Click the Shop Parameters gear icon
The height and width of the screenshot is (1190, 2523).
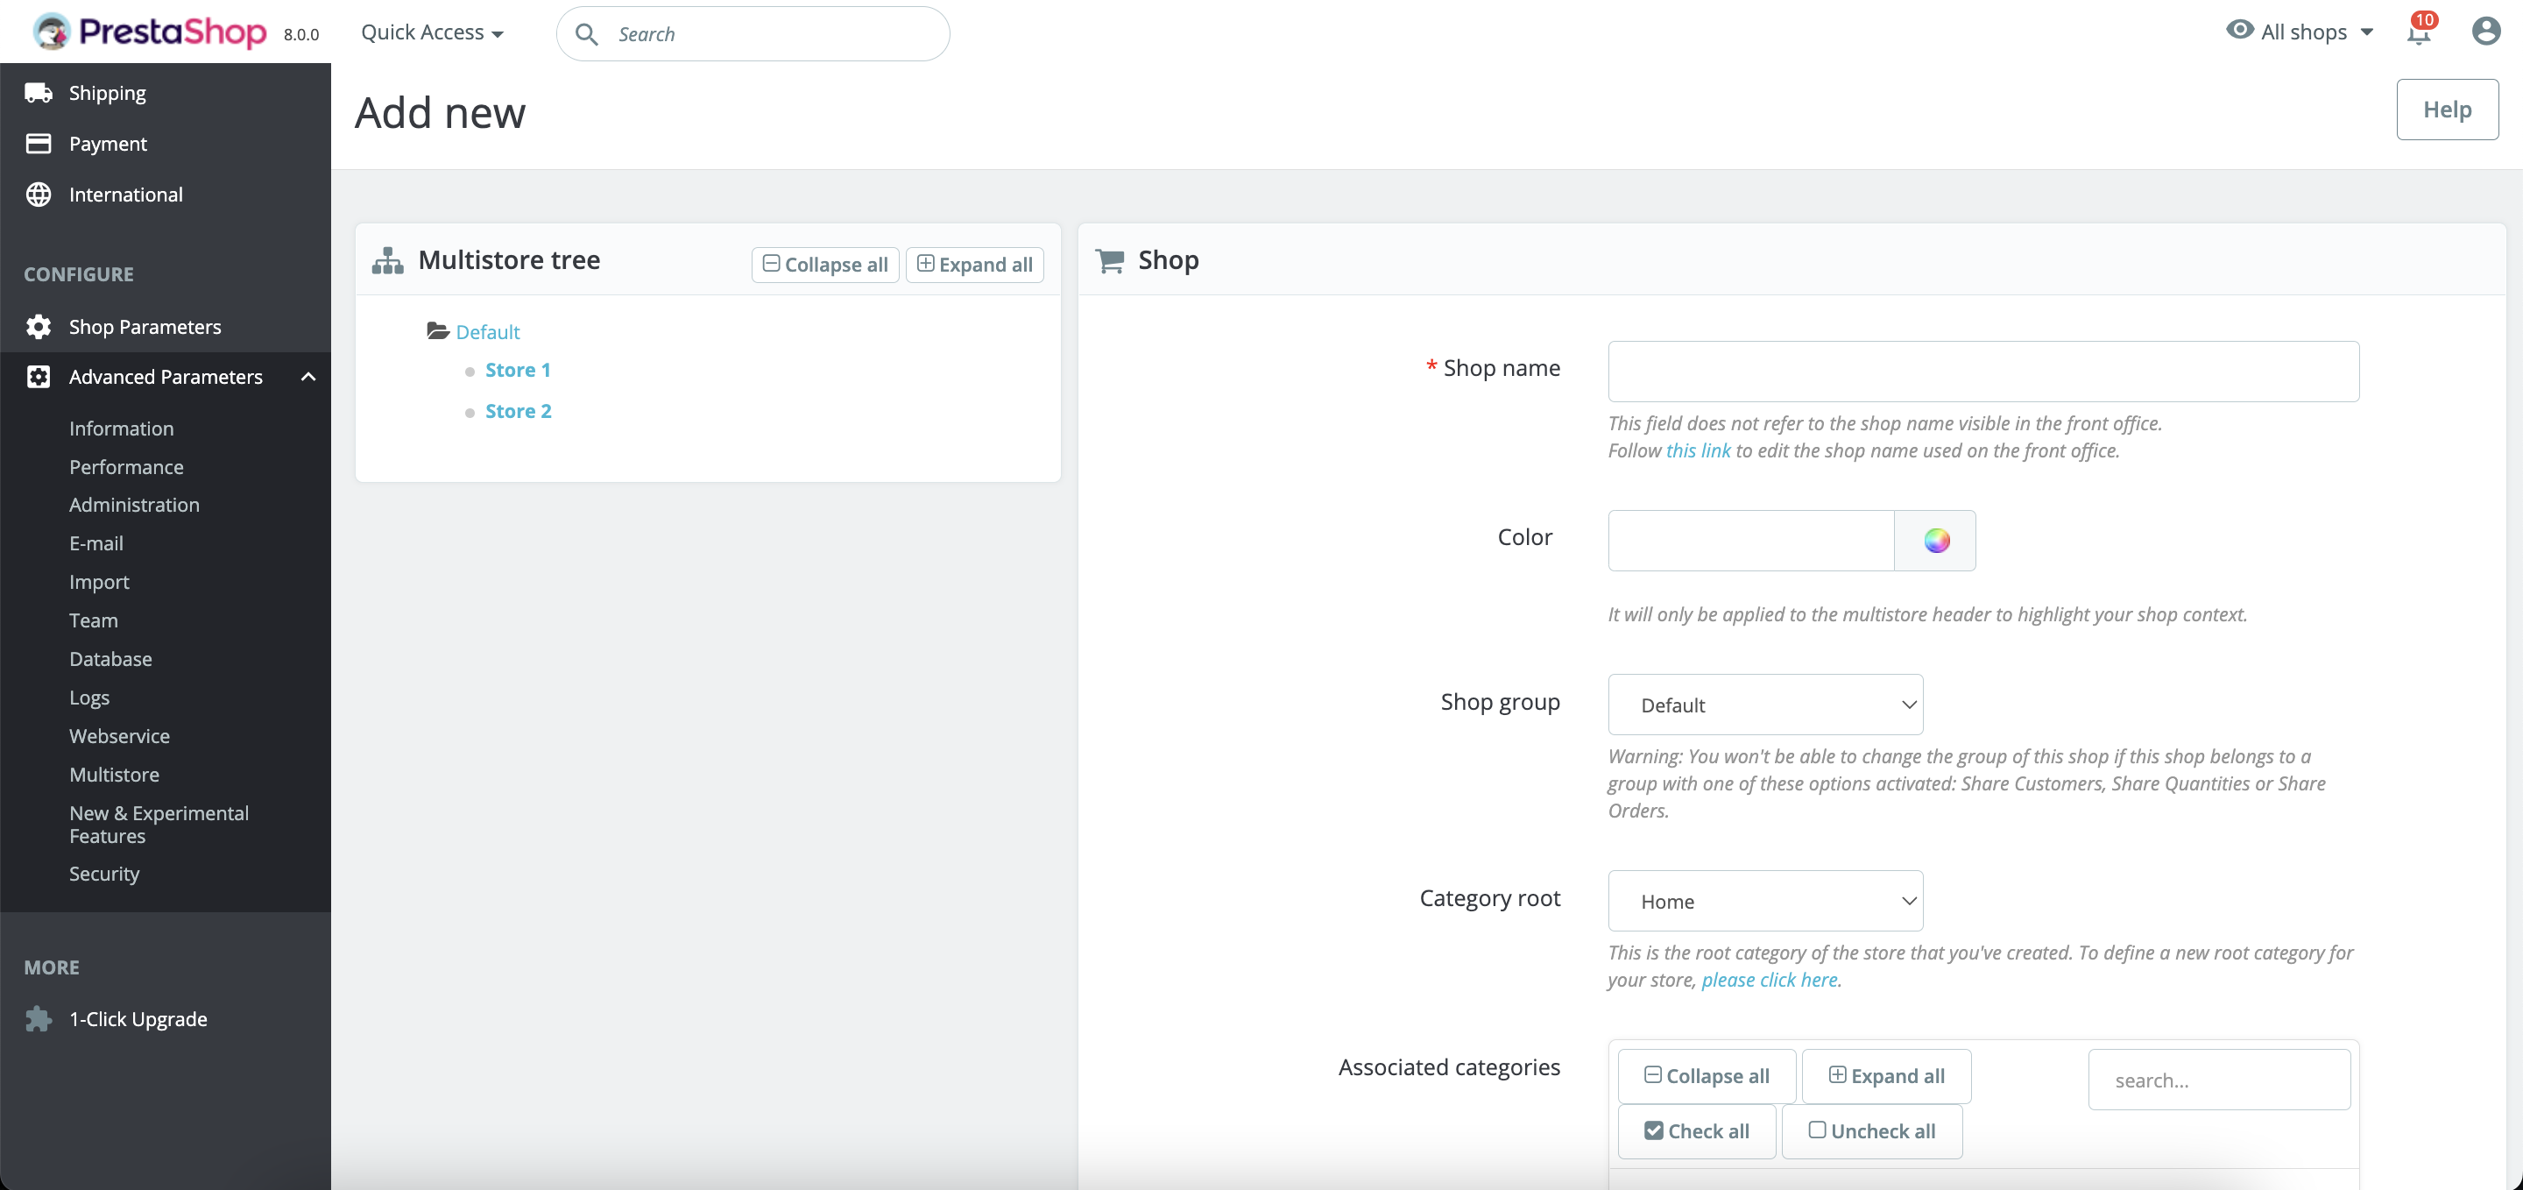(x=39, y=327)
